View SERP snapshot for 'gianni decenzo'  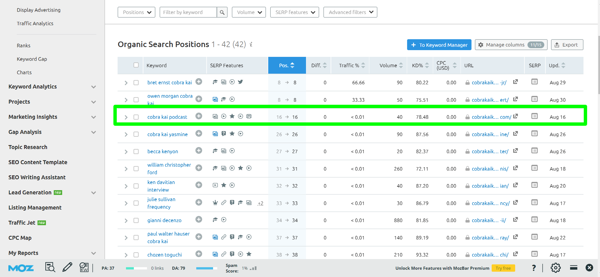534,220
